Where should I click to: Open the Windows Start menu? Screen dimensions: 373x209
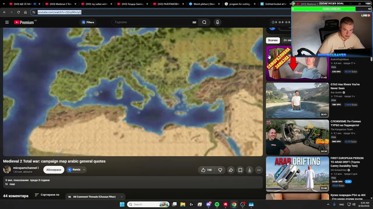click(x=122, y=204)
